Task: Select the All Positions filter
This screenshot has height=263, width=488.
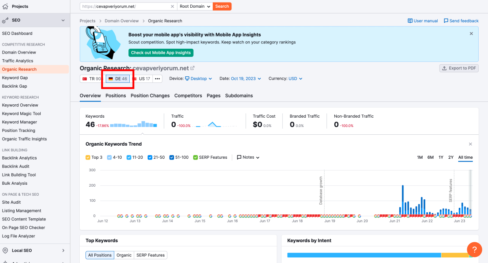Action: coord(100,255)
